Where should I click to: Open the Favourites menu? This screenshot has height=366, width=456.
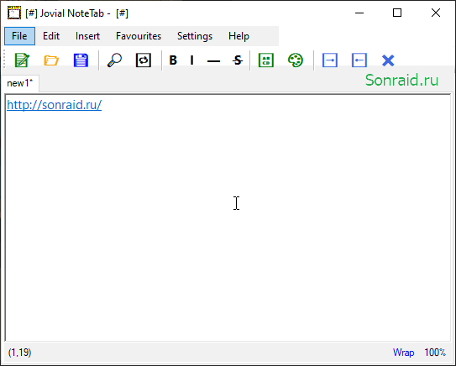point(139,36)
